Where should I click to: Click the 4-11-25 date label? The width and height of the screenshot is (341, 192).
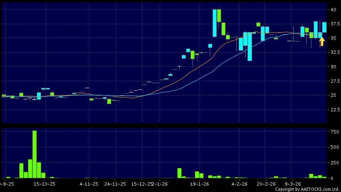click(x=89, y=184)
